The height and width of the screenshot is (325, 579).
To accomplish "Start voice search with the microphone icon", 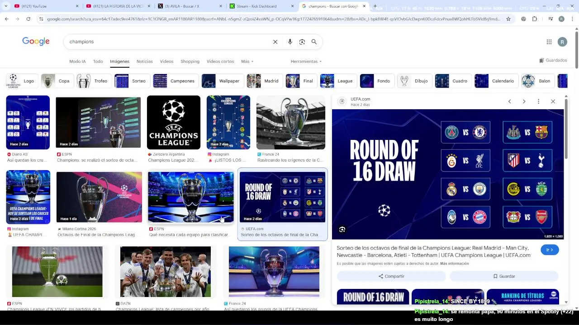I will tap(290, 42).
